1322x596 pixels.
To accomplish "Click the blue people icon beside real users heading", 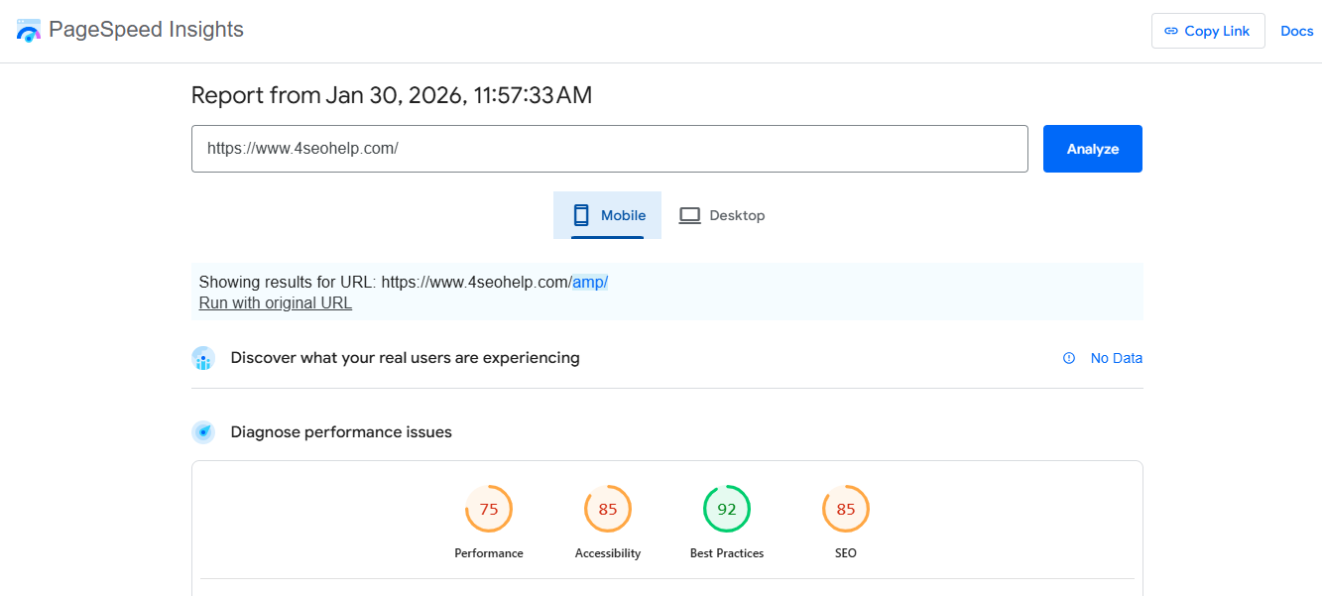I will [x=203, y=358].
